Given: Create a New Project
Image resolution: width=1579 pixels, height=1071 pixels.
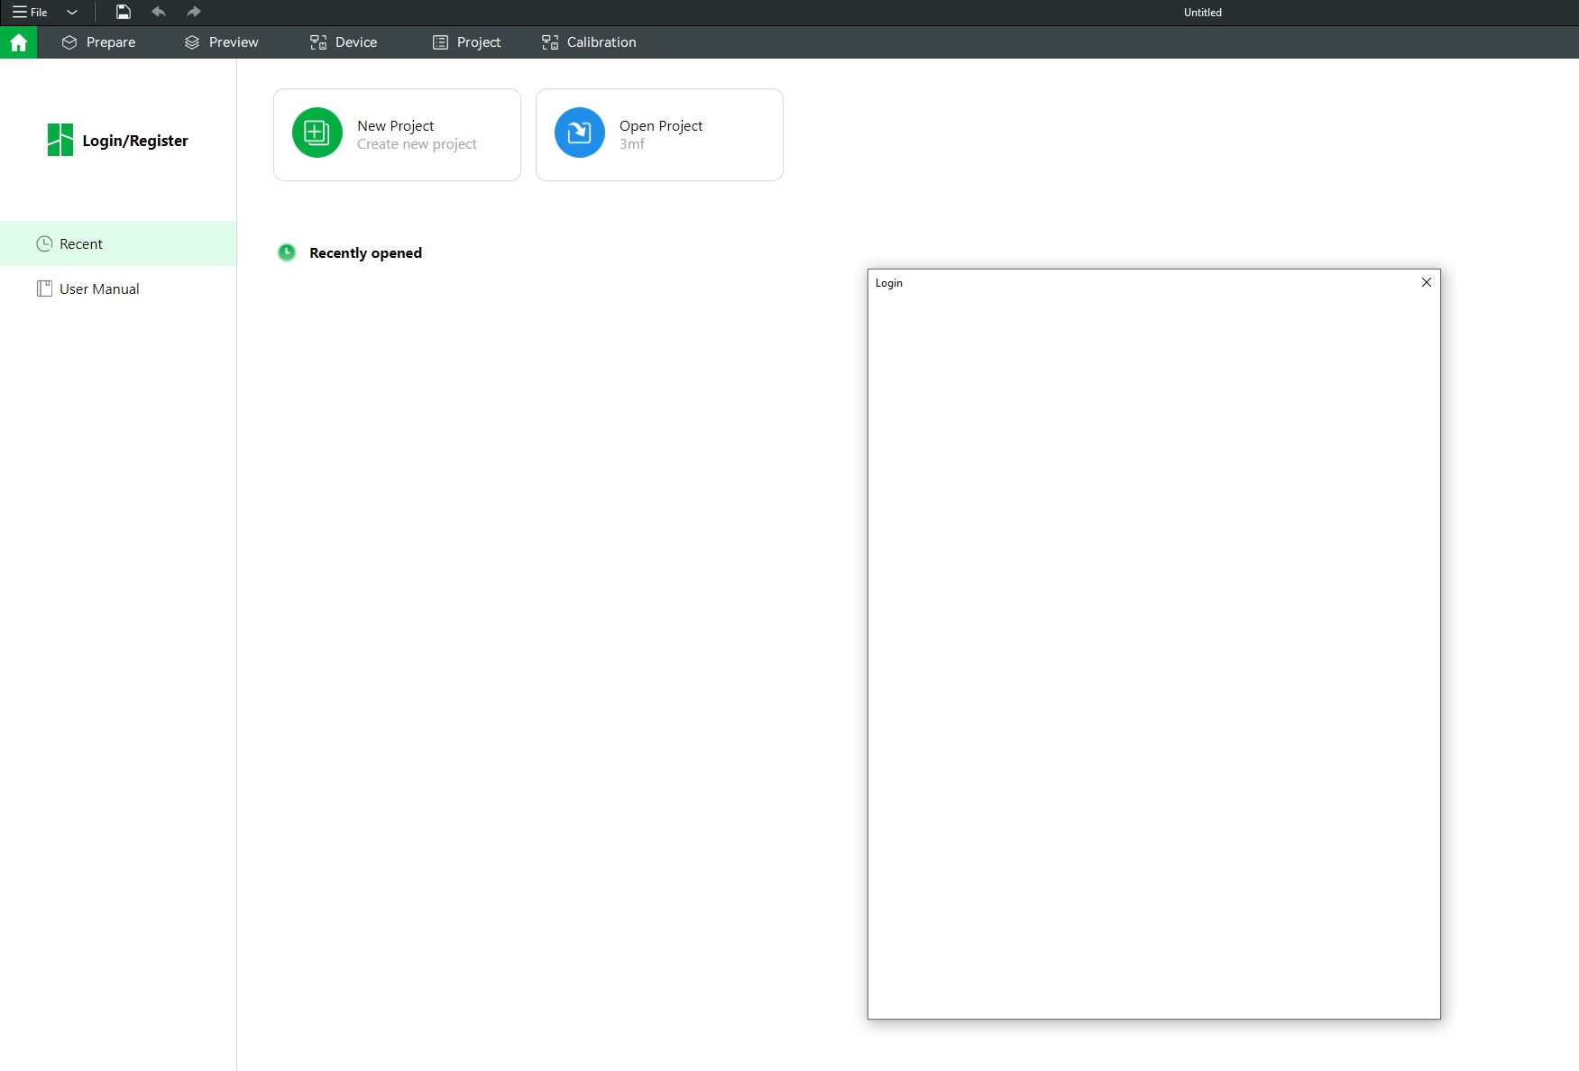Looking at the screenshot, I should (397, 133).
